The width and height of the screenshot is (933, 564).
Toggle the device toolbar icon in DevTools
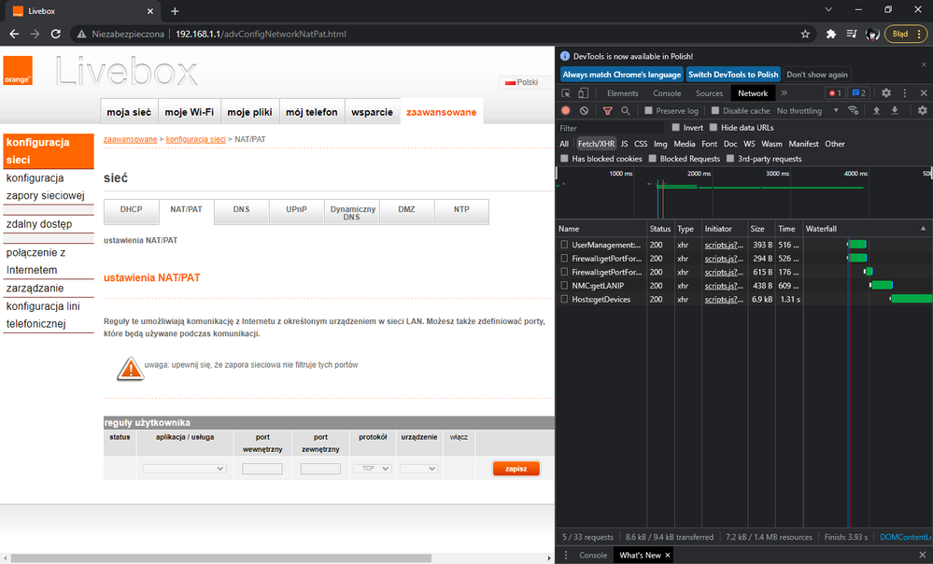point(584,93)
